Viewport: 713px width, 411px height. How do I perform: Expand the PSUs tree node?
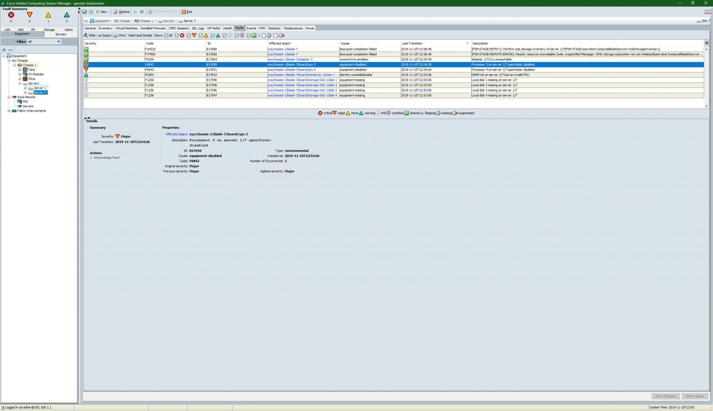20,79
